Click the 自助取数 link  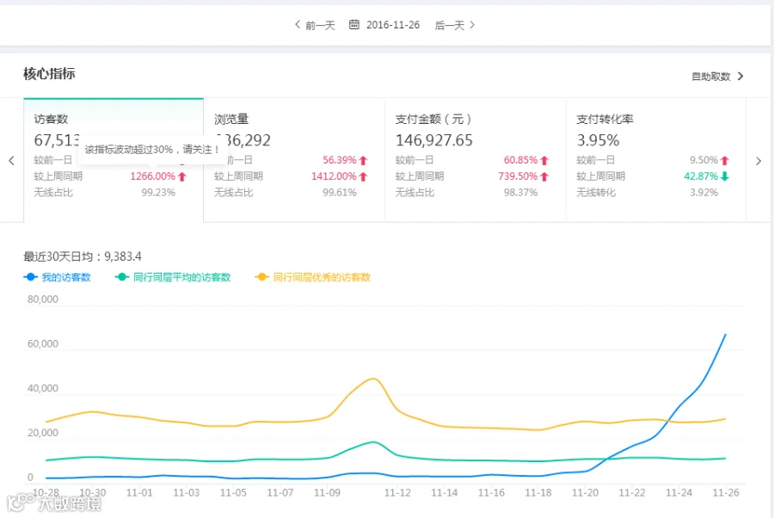[x=711, y=76]
